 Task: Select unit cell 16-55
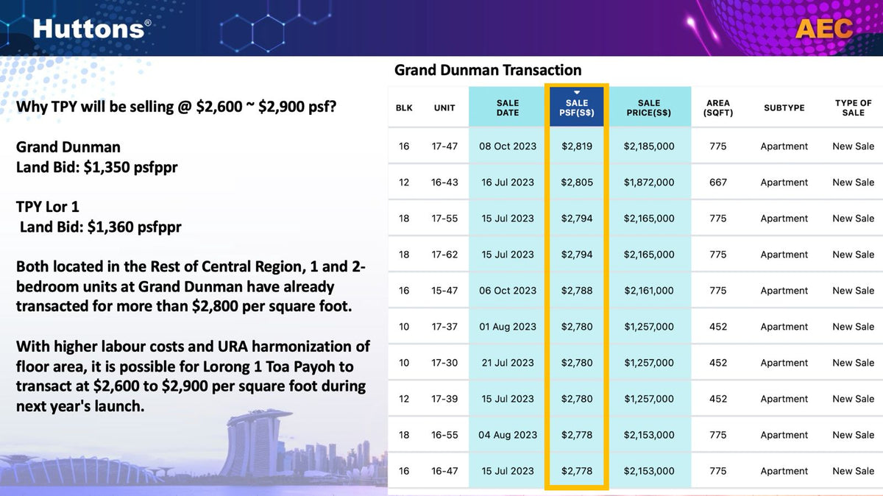click(x=444, y=435)
